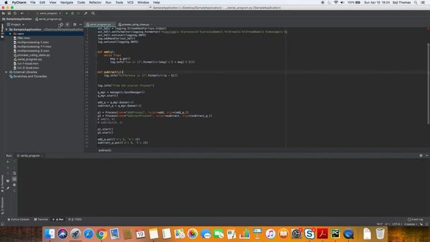Click serial_program.py in the navigation breadcrumb bar
Screen dimensions: 430x242
(x=48, y=19)
